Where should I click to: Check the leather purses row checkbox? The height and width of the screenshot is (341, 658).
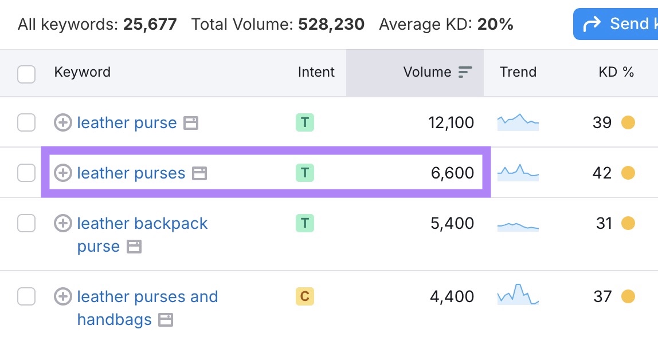click(26, 173)
